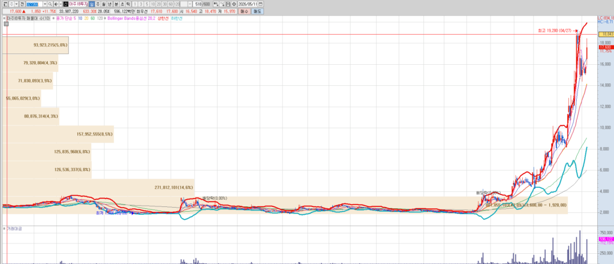This screenshot has width=614, height=264.
Task: Switch to the 분 minute chart period
Action: click(x=116, y=4)
